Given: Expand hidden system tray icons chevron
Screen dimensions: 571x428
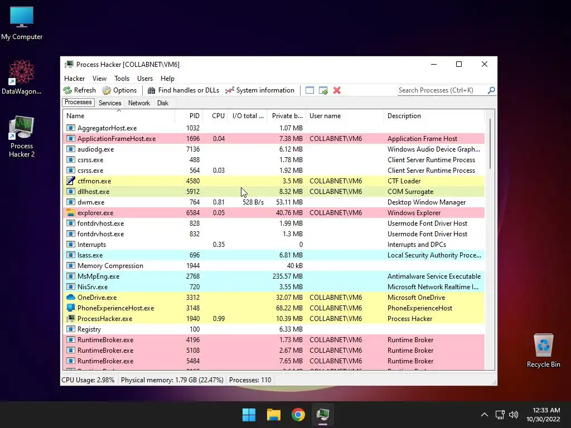Looking at the screenshot, I should [x=485, y=415].
